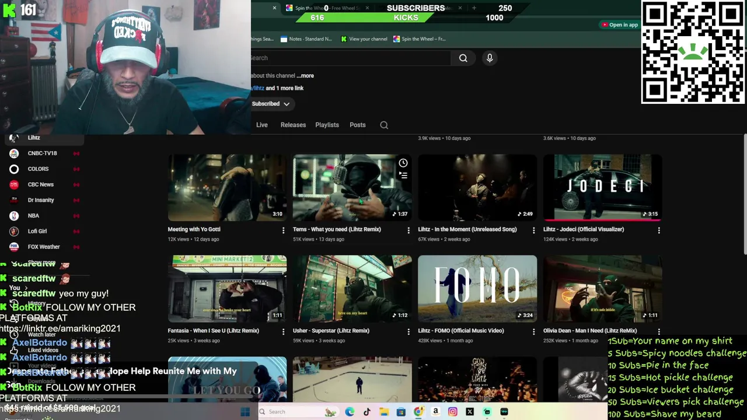Open options menu for Meeting with Yo Gotti
This screenshot has width=747, height=420.
(283, 230)
